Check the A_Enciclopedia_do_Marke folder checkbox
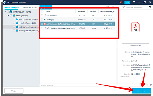153x96 pixels. (14, 27)
